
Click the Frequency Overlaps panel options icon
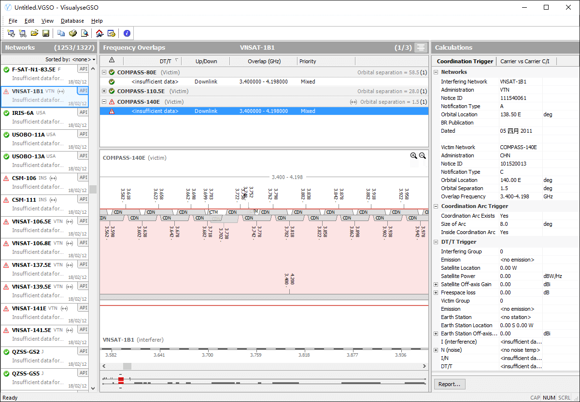(x=421, y=47)
